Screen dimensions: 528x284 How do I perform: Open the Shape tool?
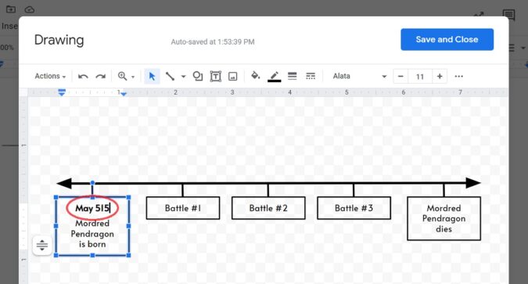point(198,76)
